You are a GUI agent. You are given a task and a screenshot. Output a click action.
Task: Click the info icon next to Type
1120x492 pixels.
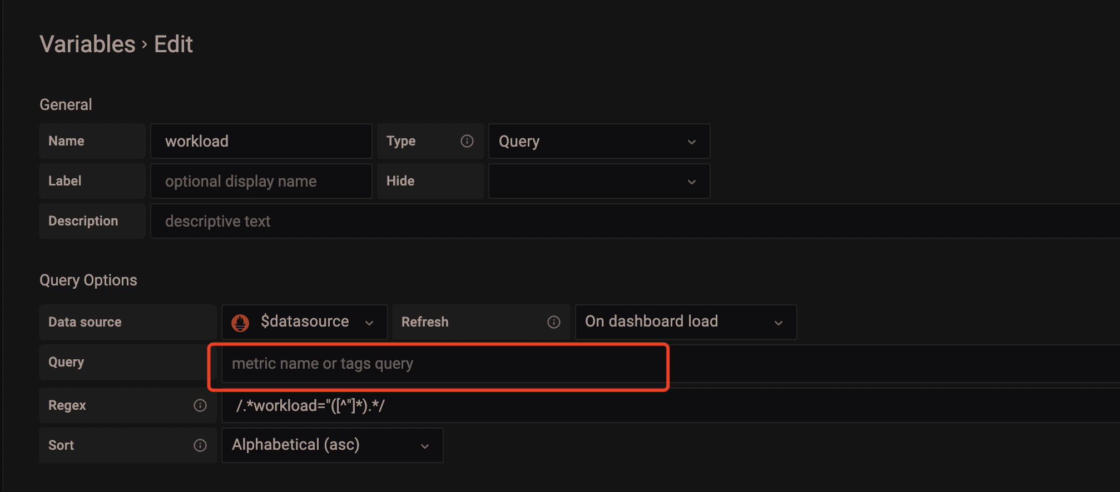click(x=468, y=141)
